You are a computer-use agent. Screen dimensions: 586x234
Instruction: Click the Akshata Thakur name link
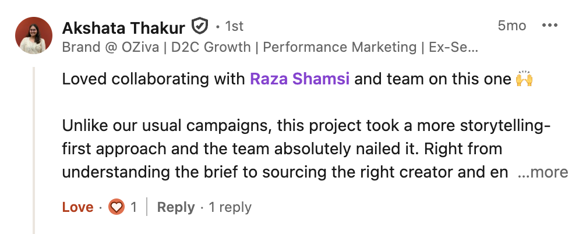point(123,27)
